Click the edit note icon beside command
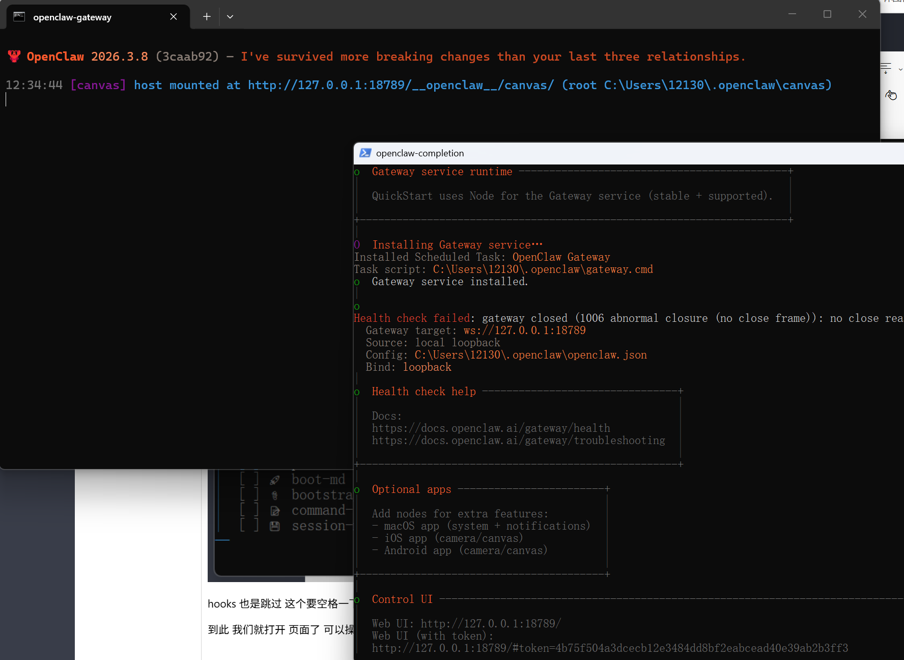 pyautogui.click(x=275, y=511)
